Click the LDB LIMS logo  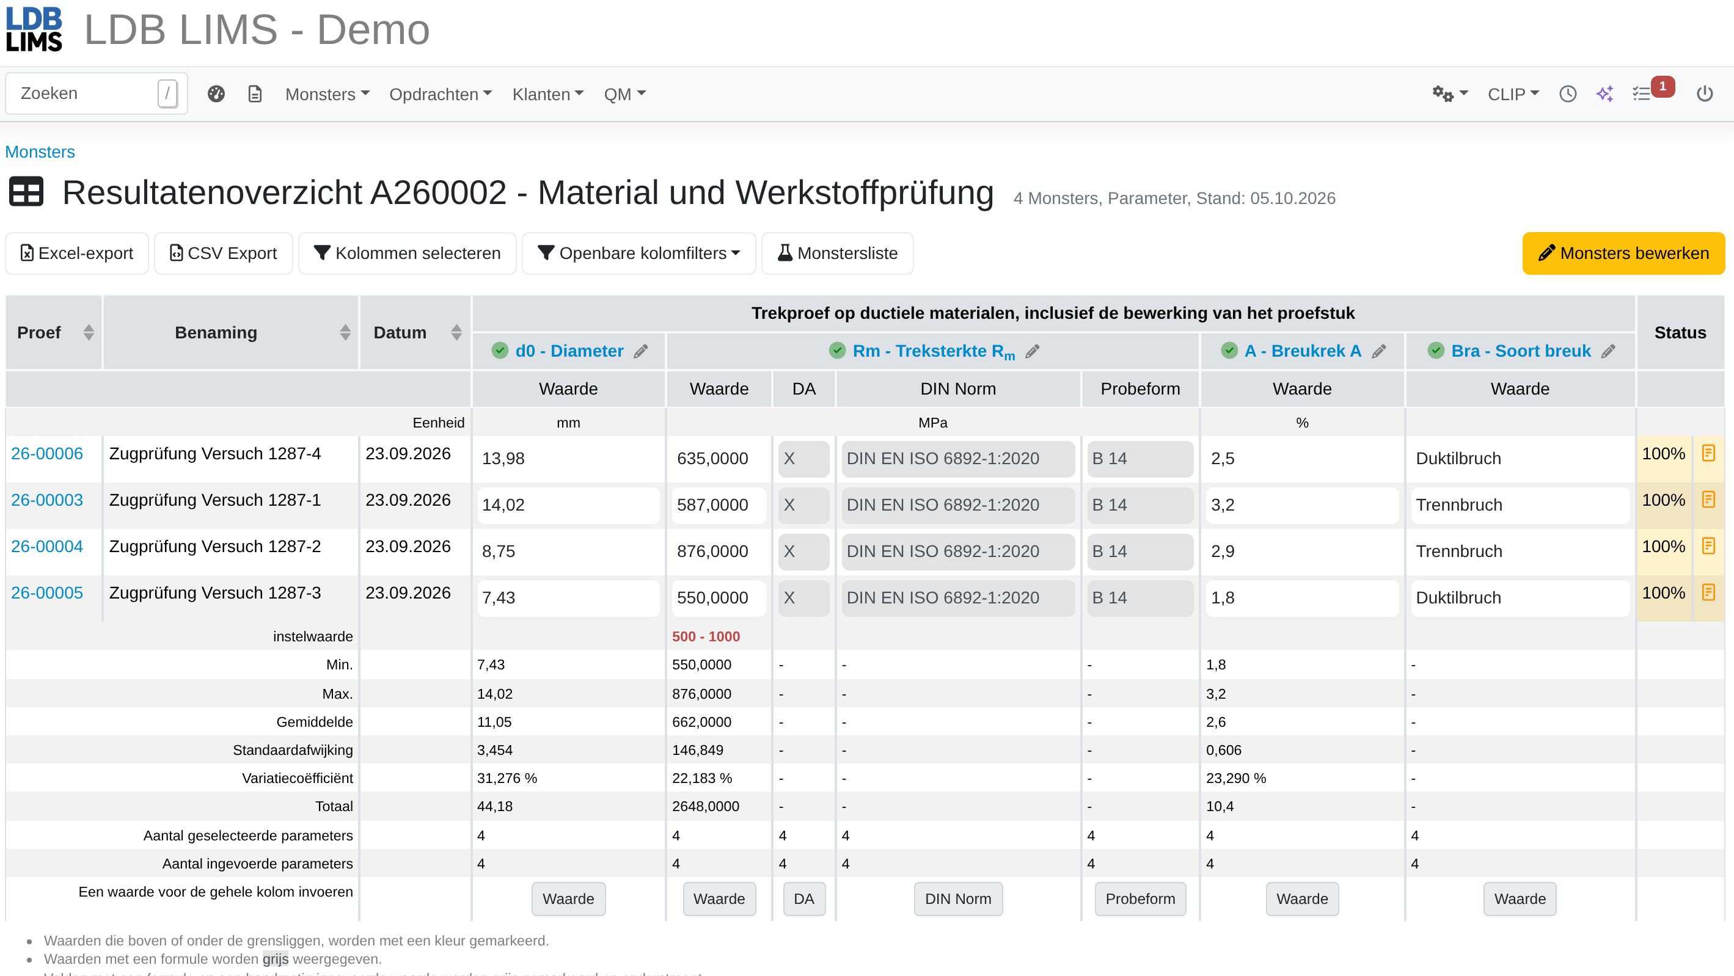pos(34,29)
